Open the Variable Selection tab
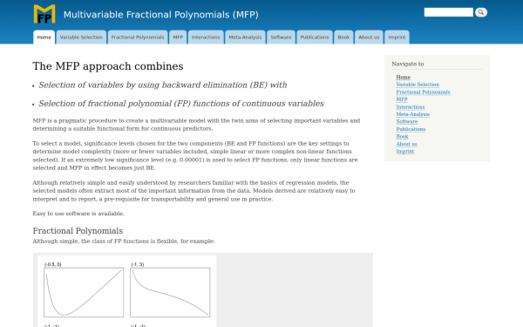The height and width of the screenshot is (327, 523). point(81,37)
